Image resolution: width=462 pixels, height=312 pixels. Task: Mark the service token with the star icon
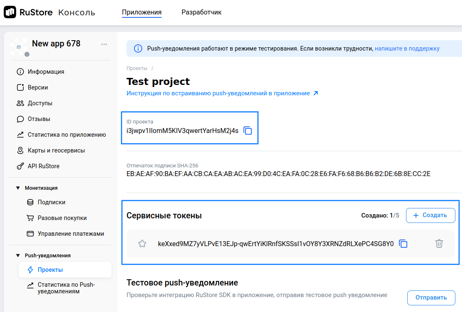click(x=142, y=244)
